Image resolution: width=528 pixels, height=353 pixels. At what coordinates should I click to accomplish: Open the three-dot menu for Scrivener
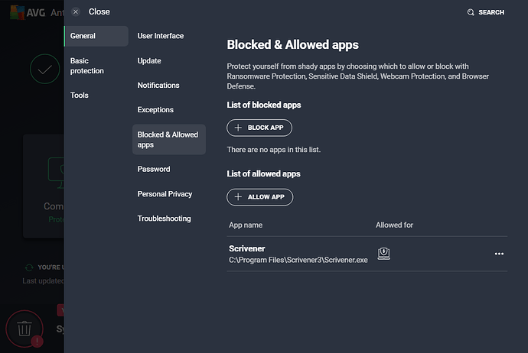click(x=499, y=254)
